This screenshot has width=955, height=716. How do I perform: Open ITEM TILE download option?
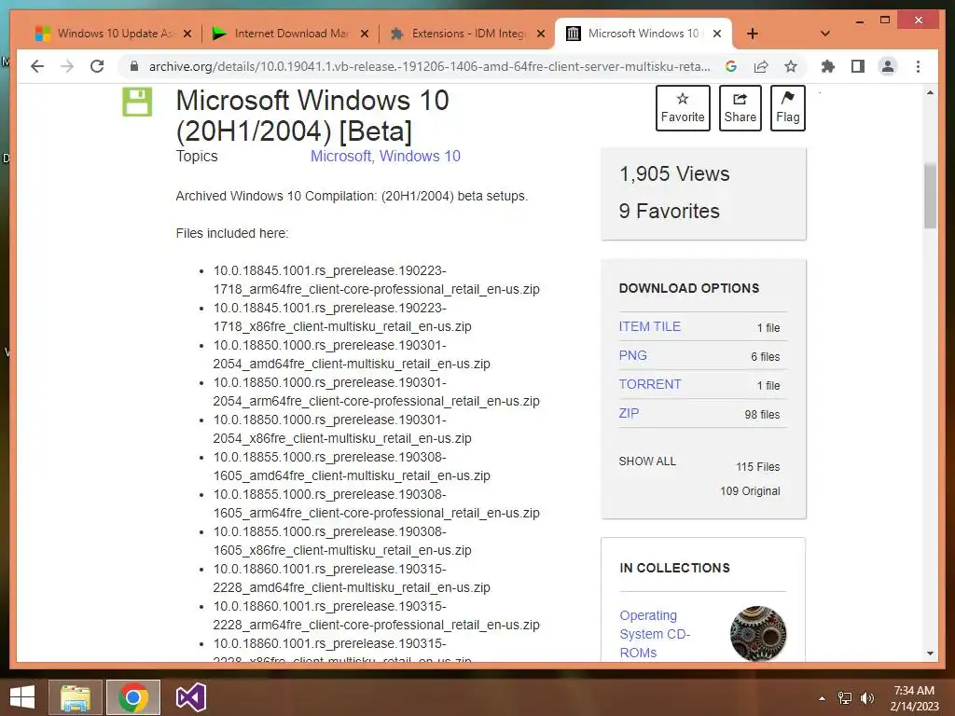tap(650, 326)
